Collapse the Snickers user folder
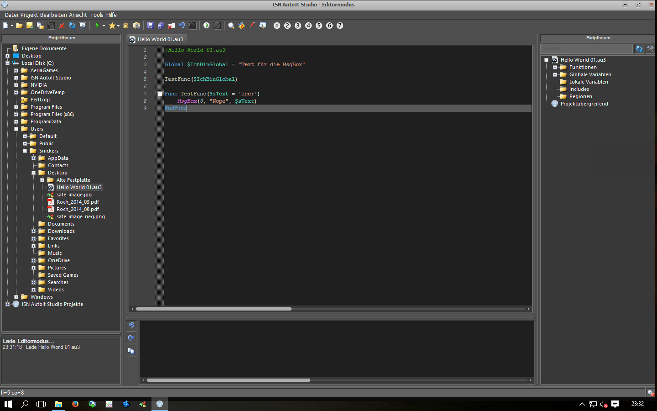This screenshot has width=657, height=411. [x=25, y=151]
